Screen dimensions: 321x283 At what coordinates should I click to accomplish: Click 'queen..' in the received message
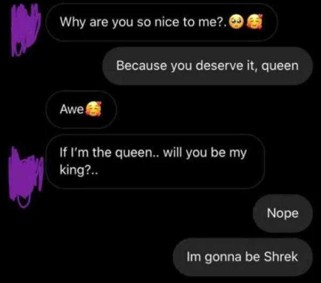tap(137, 153)
